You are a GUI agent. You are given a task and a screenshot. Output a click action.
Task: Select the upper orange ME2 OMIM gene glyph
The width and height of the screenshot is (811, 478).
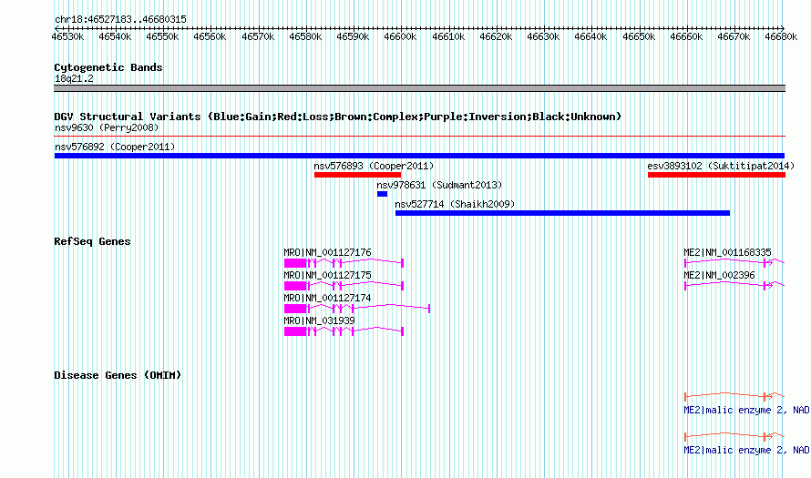pos(734,396)
